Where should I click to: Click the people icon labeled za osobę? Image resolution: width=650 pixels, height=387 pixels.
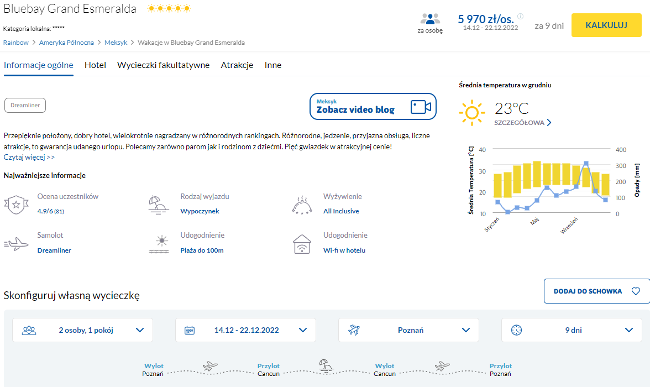tap(430, 19)
